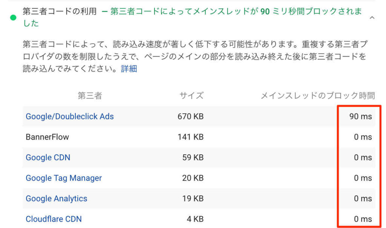Click the green pass status dot
The height and width of the screenshot is (228, 386).
[x=13, y=18]
